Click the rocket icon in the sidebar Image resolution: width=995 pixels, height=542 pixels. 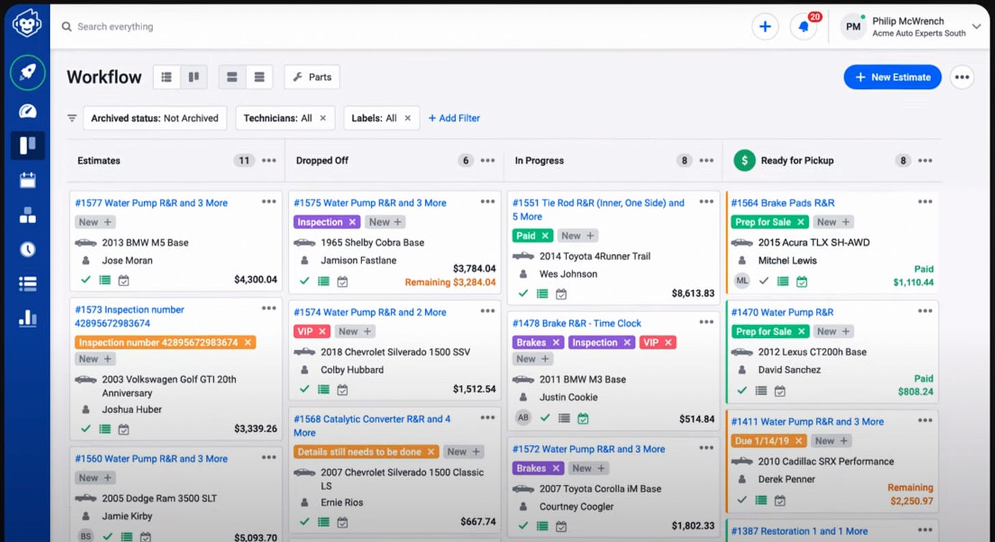pos(27,73)
